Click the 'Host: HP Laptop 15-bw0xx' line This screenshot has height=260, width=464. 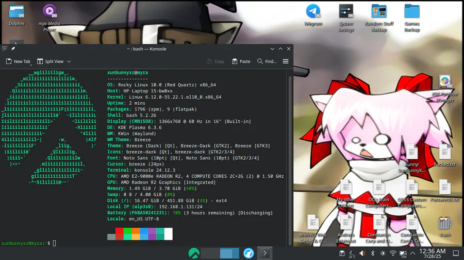tap(140, 91)
